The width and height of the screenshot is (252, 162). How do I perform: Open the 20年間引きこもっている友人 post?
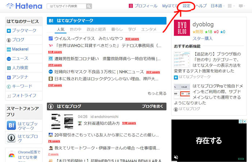107,135
